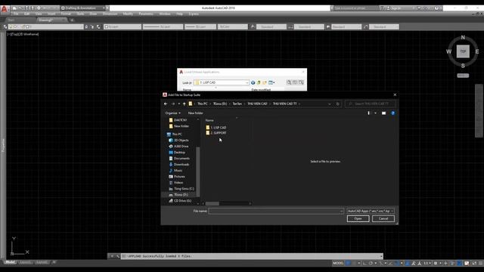
Task: Expand the view options dropdown arrow in file dialog
Action: [375, 113]
